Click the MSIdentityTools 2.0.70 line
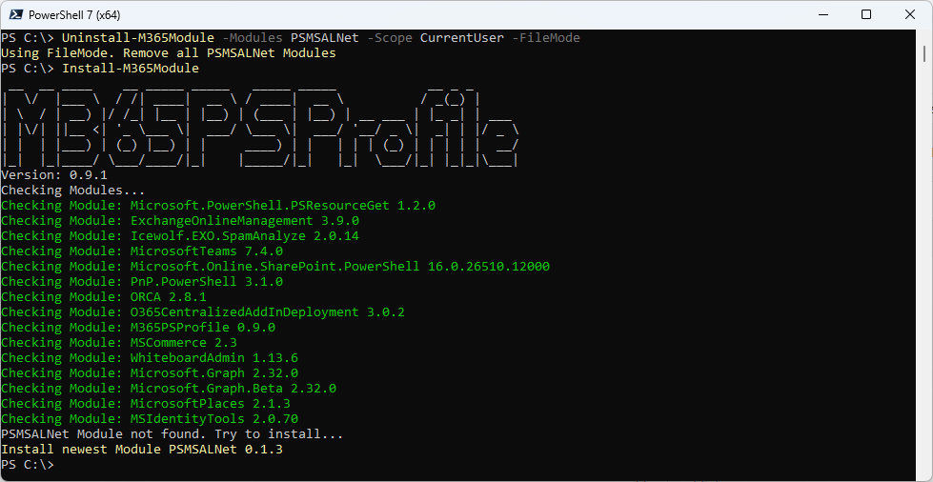The height and width of the screenshot is (482, 933). [150, 419]
